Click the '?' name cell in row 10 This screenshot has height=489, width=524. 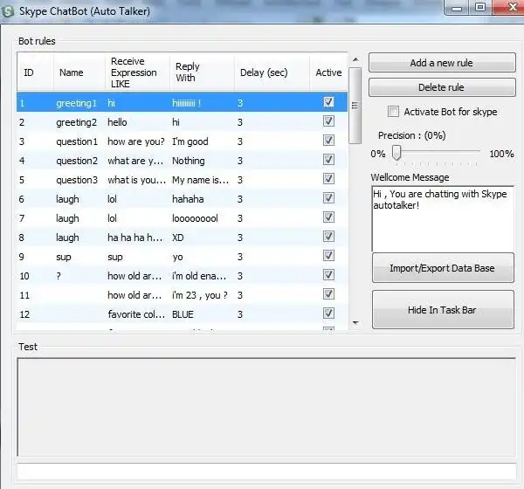point(59,276)
